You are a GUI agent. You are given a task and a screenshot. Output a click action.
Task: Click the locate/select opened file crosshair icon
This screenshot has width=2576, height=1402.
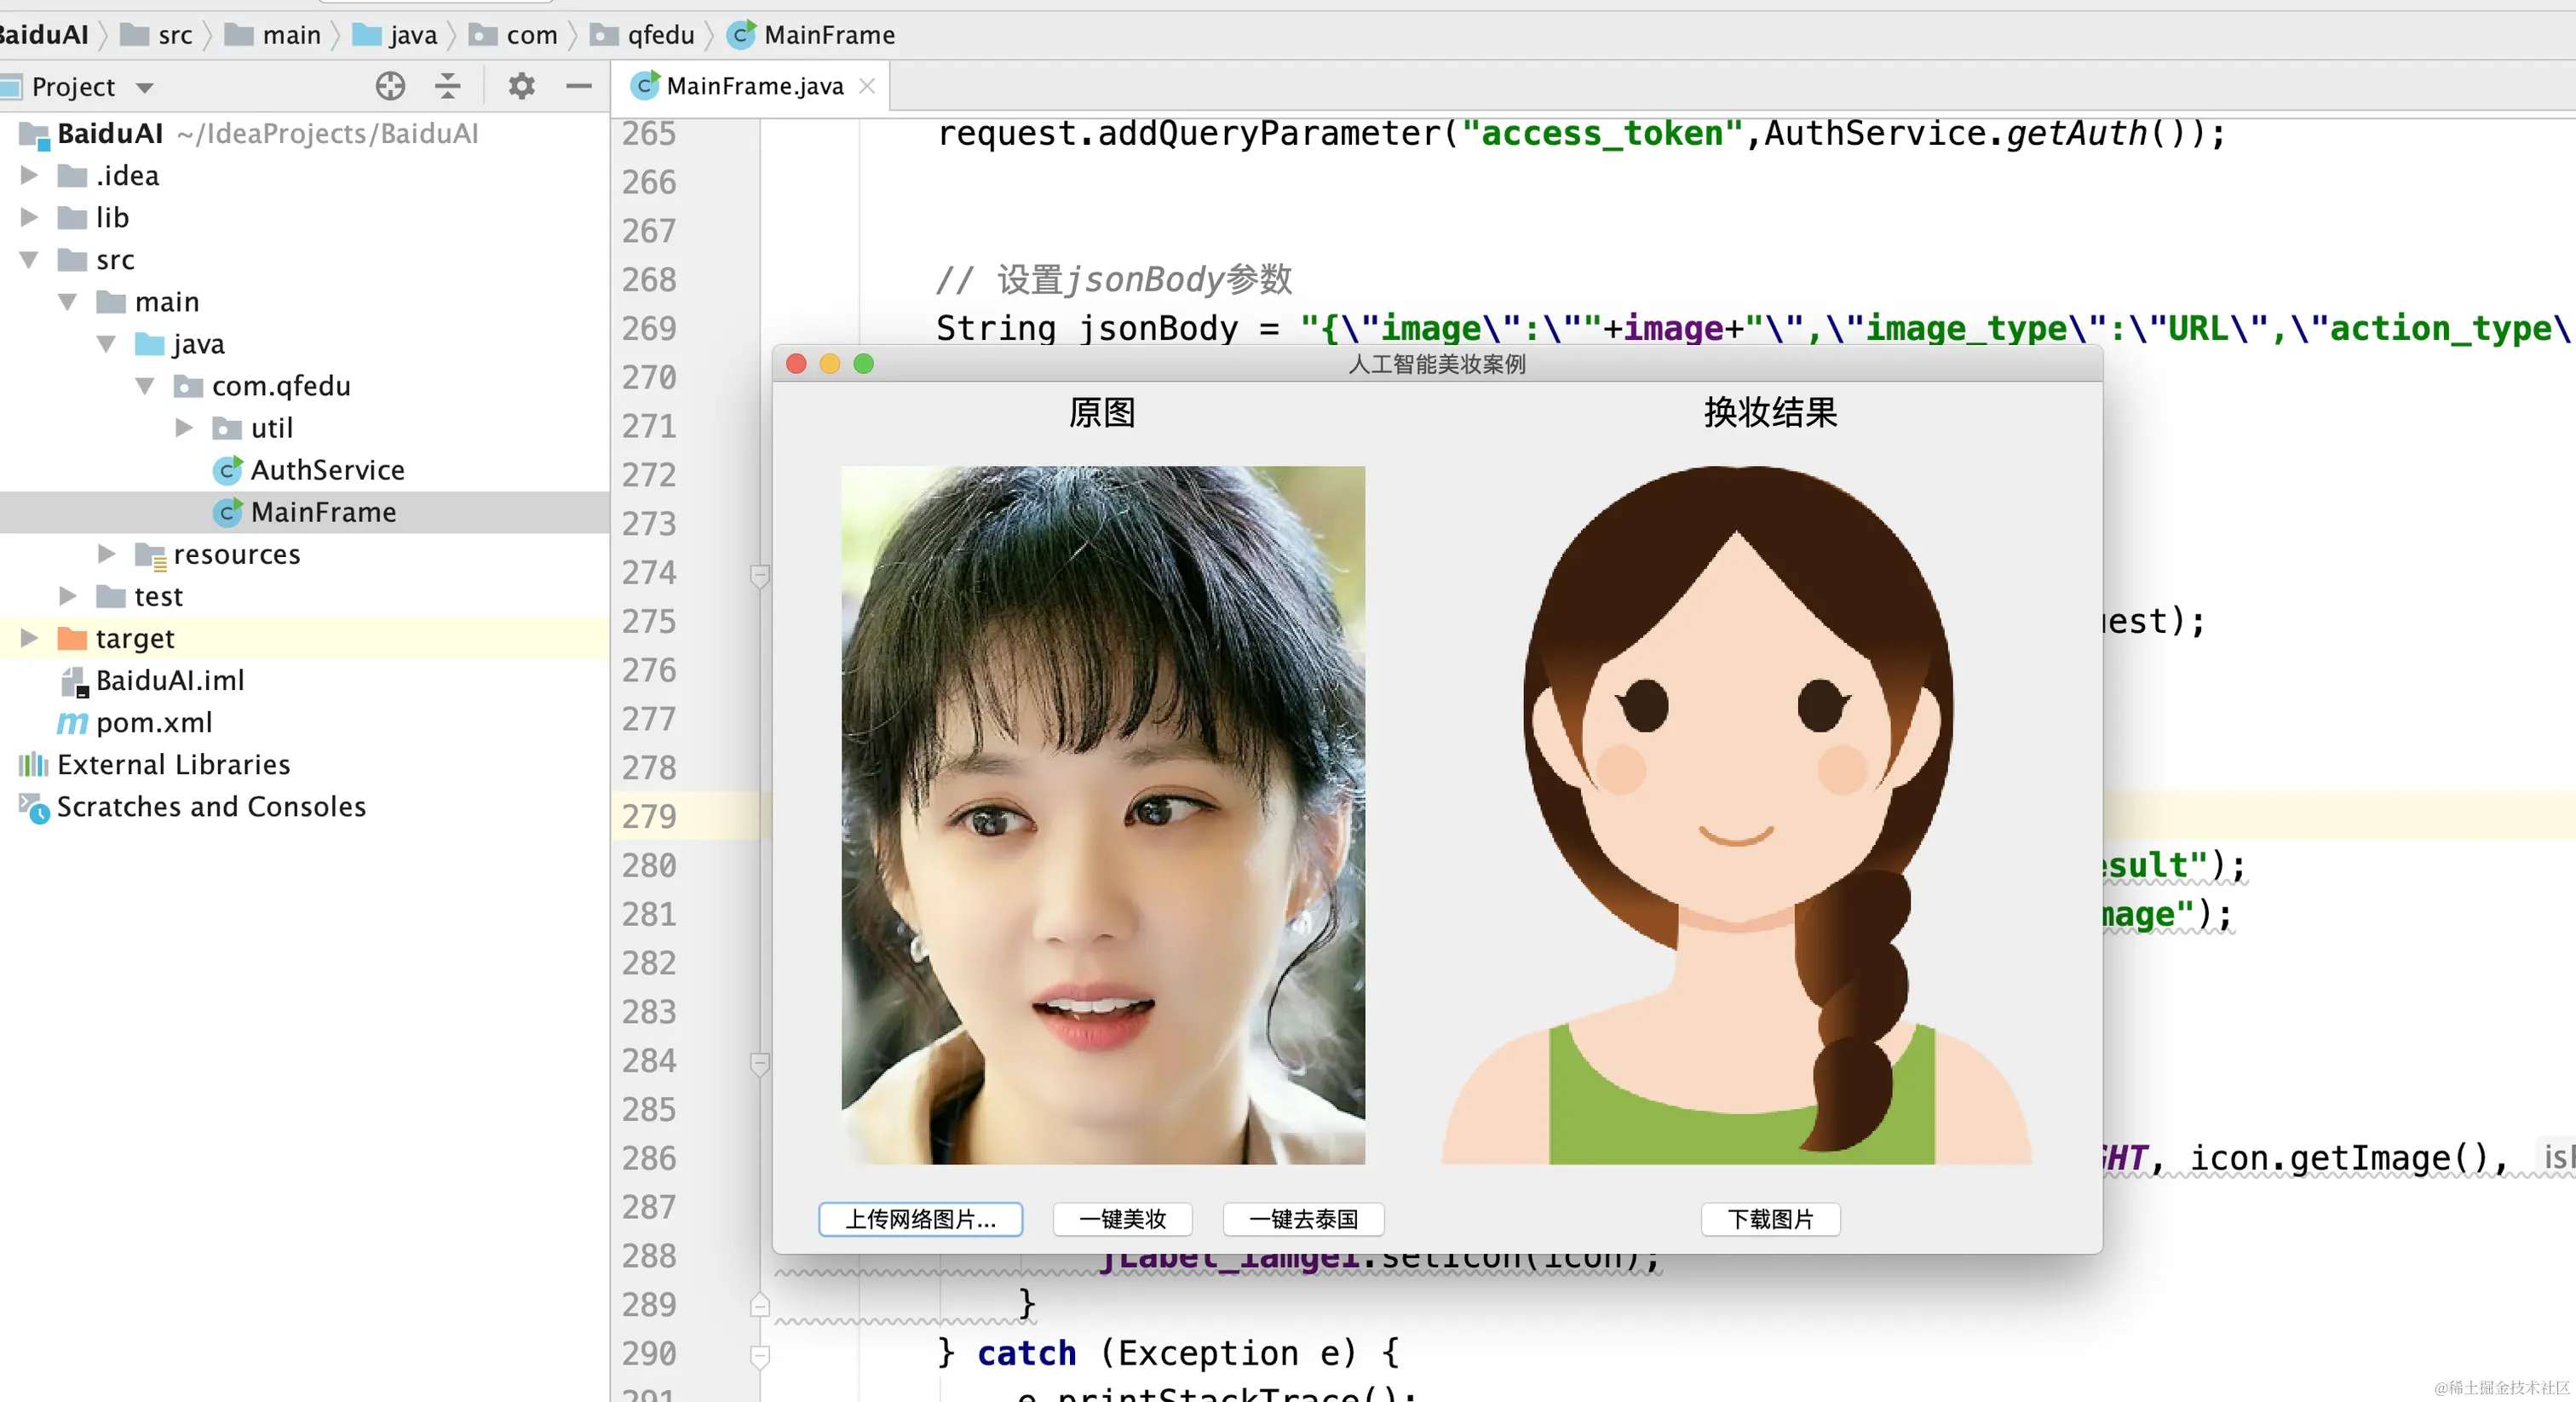pos(390,87)
